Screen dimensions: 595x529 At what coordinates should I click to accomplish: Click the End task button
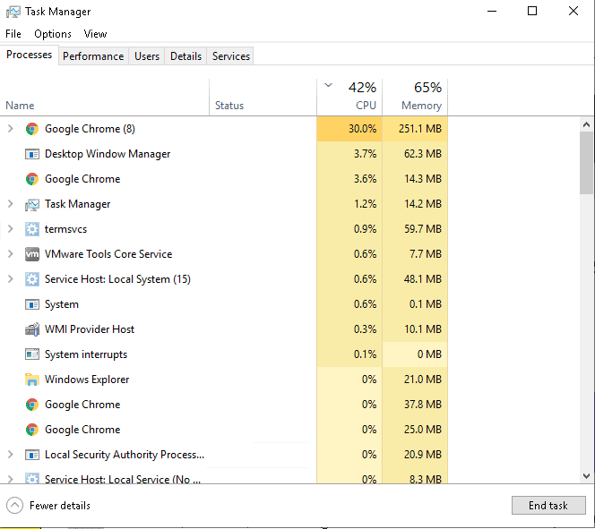point(548,505)
